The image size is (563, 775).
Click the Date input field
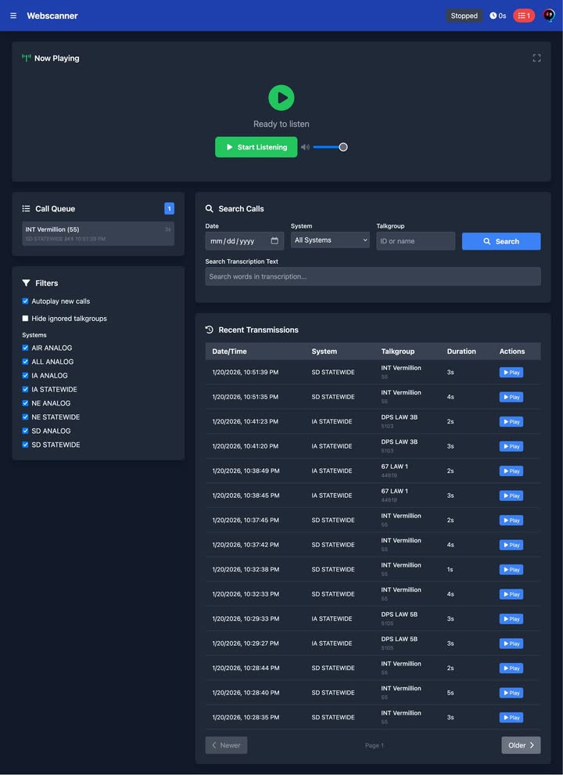tap(245, 241)
